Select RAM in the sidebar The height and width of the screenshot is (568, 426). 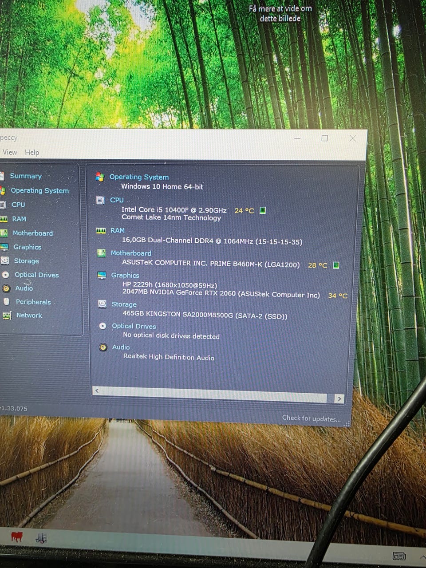(19, 219)
